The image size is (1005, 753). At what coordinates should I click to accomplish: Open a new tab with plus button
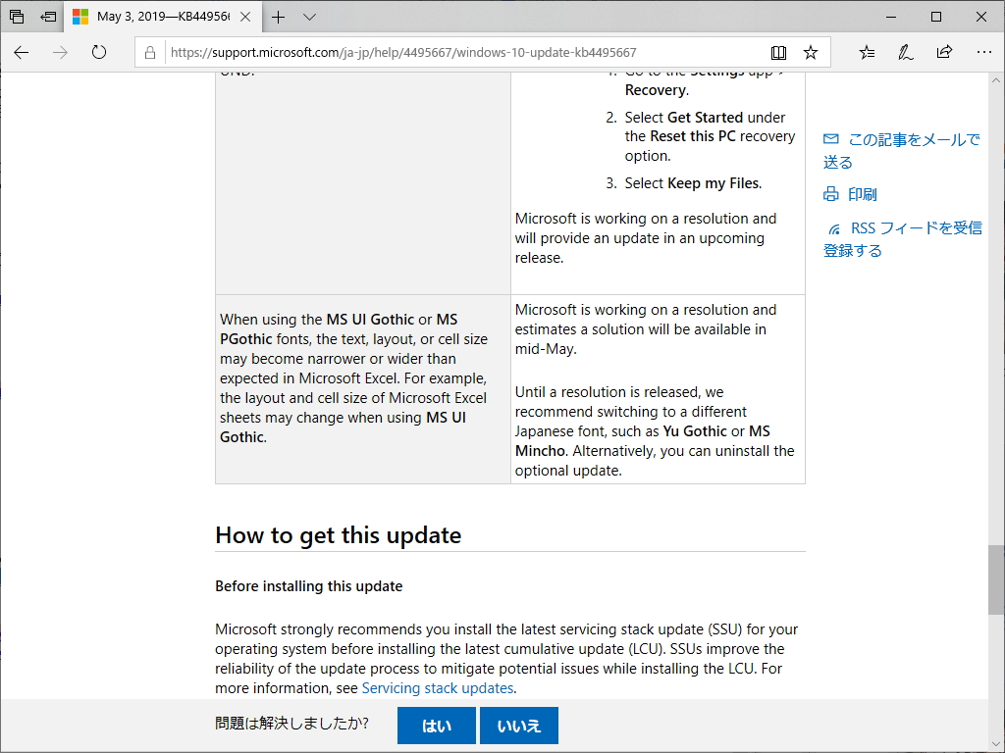point(278,18)
